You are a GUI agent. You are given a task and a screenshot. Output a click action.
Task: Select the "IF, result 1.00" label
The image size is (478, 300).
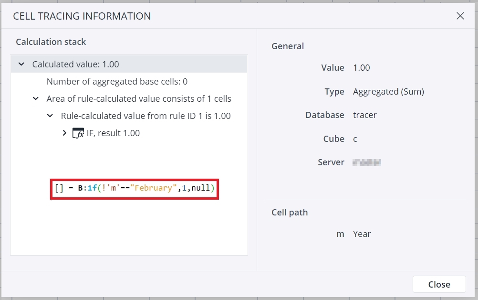113,133
